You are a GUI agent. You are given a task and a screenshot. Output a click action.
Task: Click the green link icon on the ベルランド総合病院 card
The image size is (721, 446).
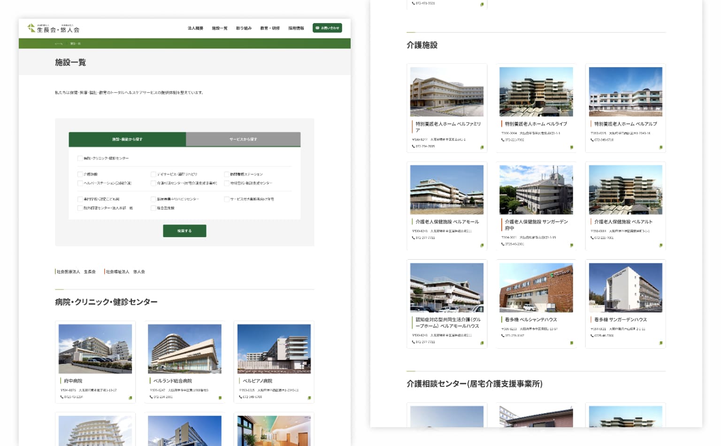point(220,398)
